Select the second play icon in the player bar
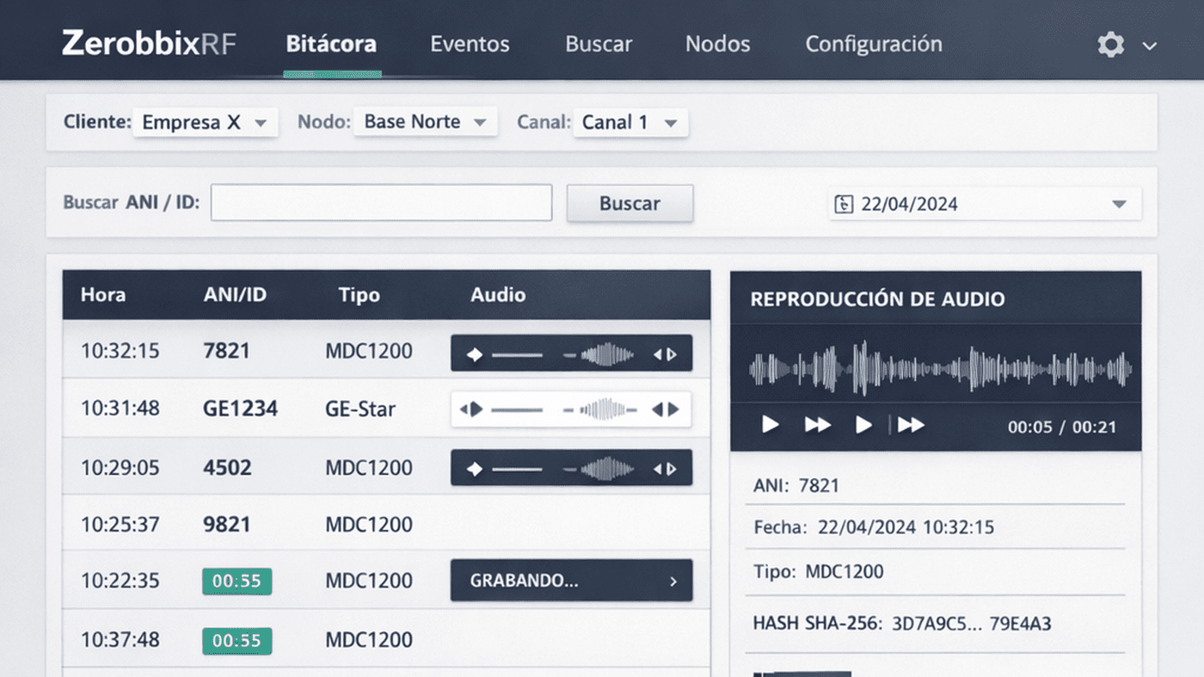The image size is (1204, 677). pos(863,423)
